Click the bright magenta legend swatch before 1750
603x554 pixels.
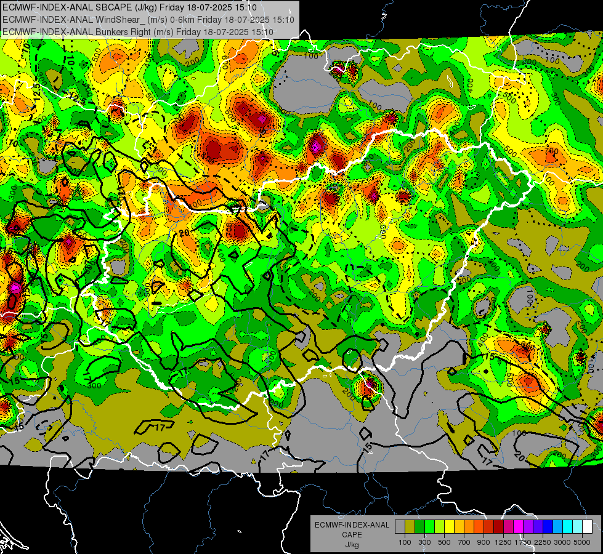click(519, 526)
